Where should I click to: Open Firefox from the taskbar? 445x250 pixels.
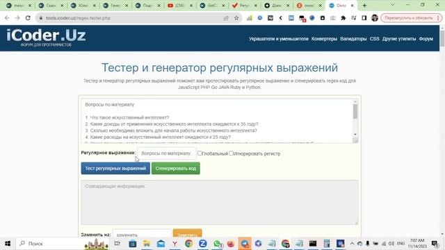point(231,244)
